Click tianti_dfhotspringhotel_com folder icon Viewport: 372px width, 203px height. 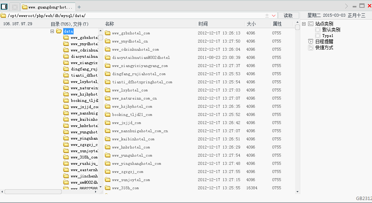108,82
